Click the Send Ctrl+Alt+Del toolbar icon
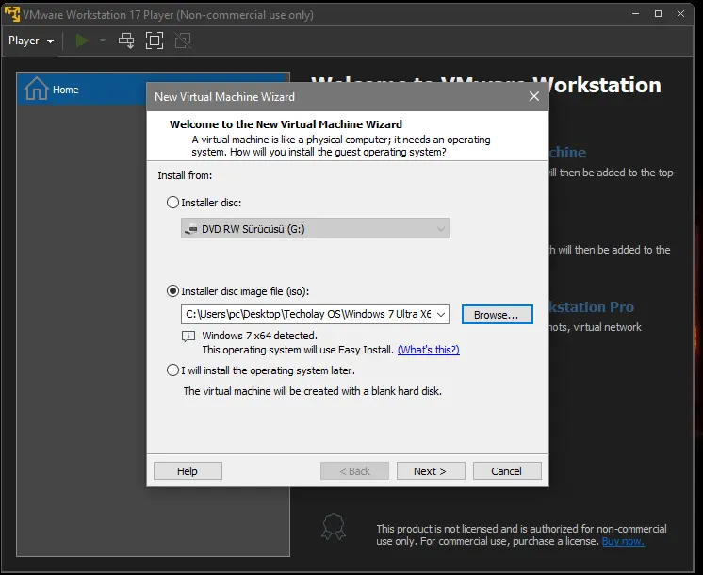The image size is (703, 575). 126,41
